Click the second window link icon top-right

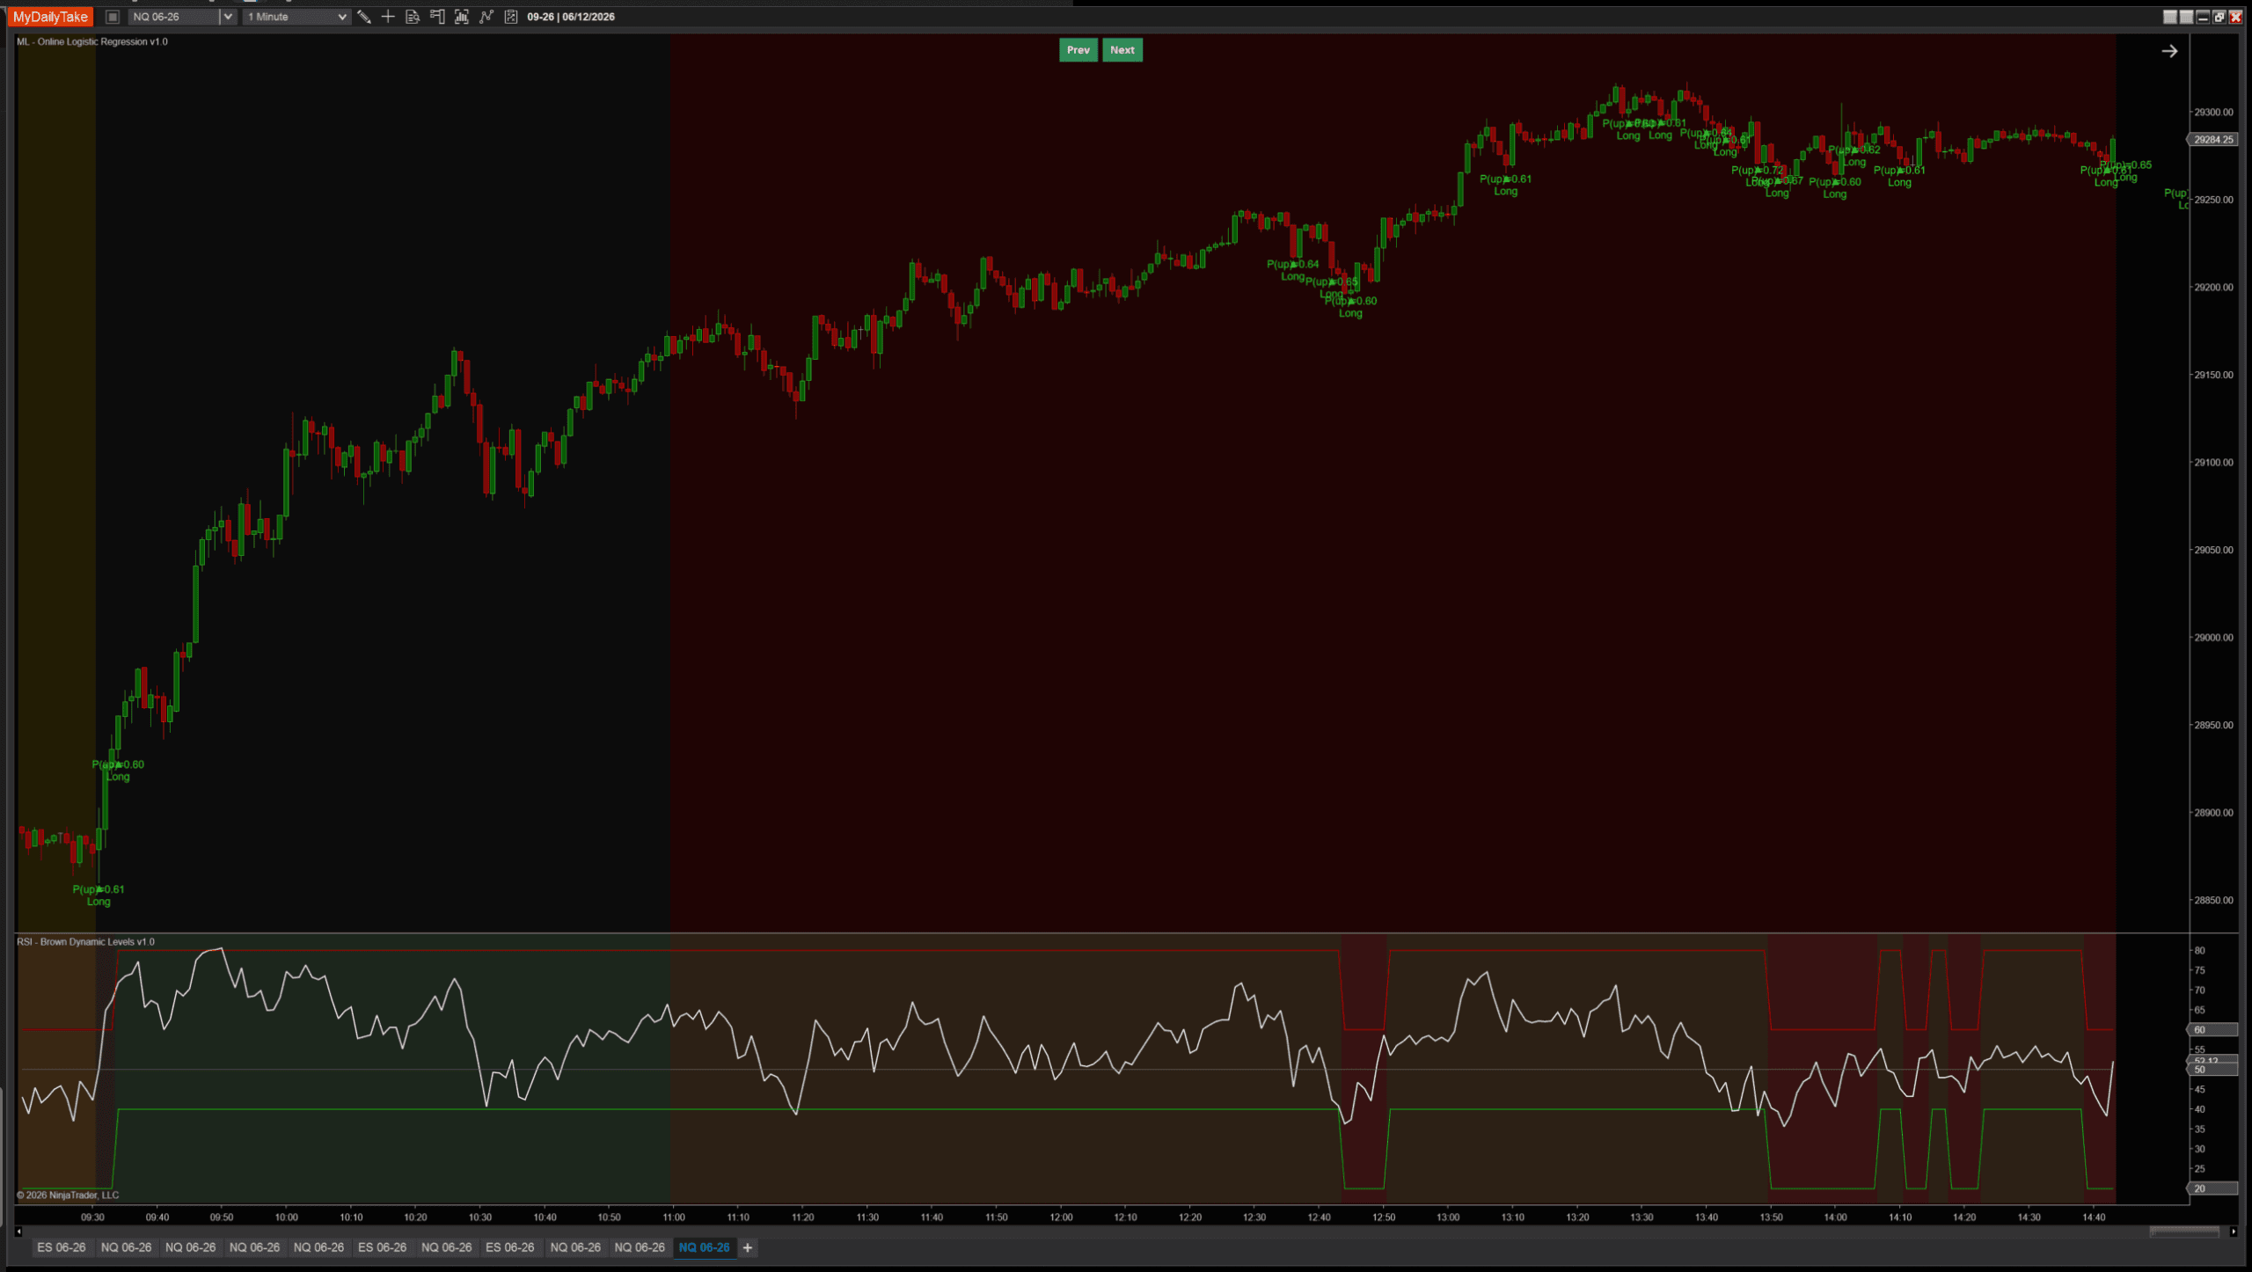2186,17
